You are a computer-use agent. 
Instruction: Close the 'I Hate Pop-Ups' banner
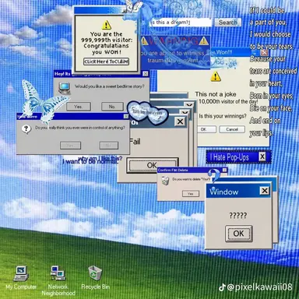pyautogui.click(x=262, y=157)
